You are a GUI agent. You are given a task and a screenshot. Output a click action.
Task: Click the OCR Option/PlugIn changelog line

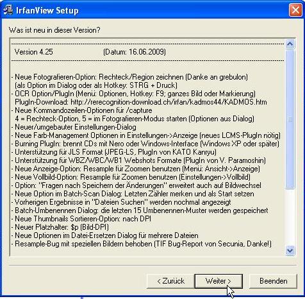[133, 94]
